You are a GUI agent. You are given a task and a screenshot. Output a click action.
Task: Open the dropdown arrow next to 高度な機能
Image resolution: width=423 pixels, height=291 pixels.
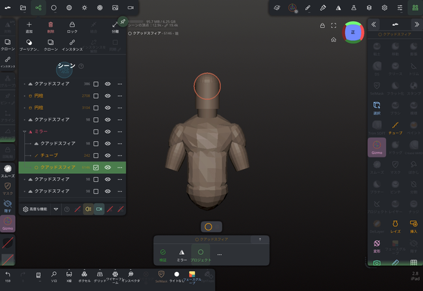[x=56, y=209]
